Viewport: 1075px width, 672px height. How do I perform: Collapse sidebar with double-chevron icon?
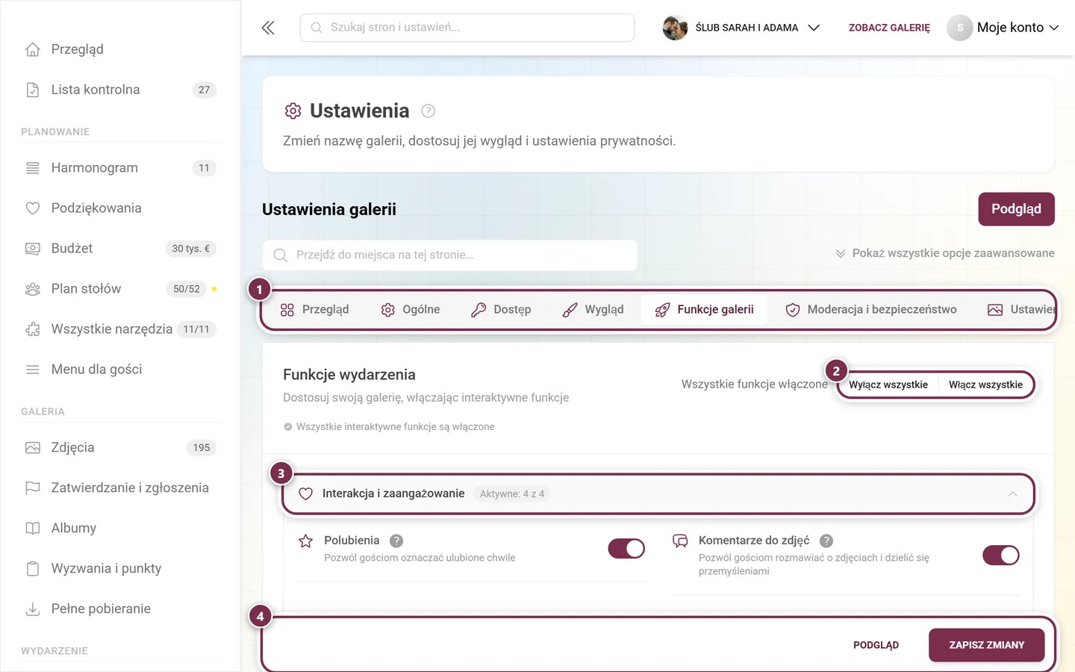(x=268, y=28)
